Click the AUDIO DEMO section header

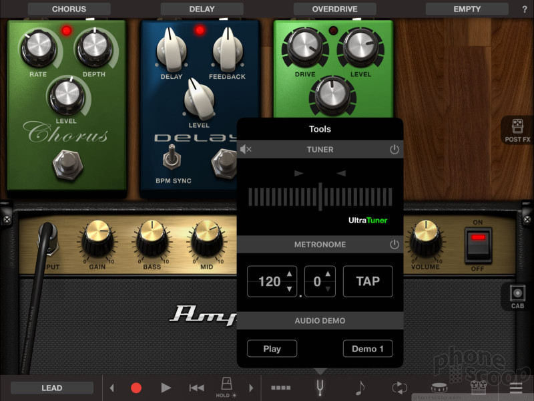click(x=320, y=321)
